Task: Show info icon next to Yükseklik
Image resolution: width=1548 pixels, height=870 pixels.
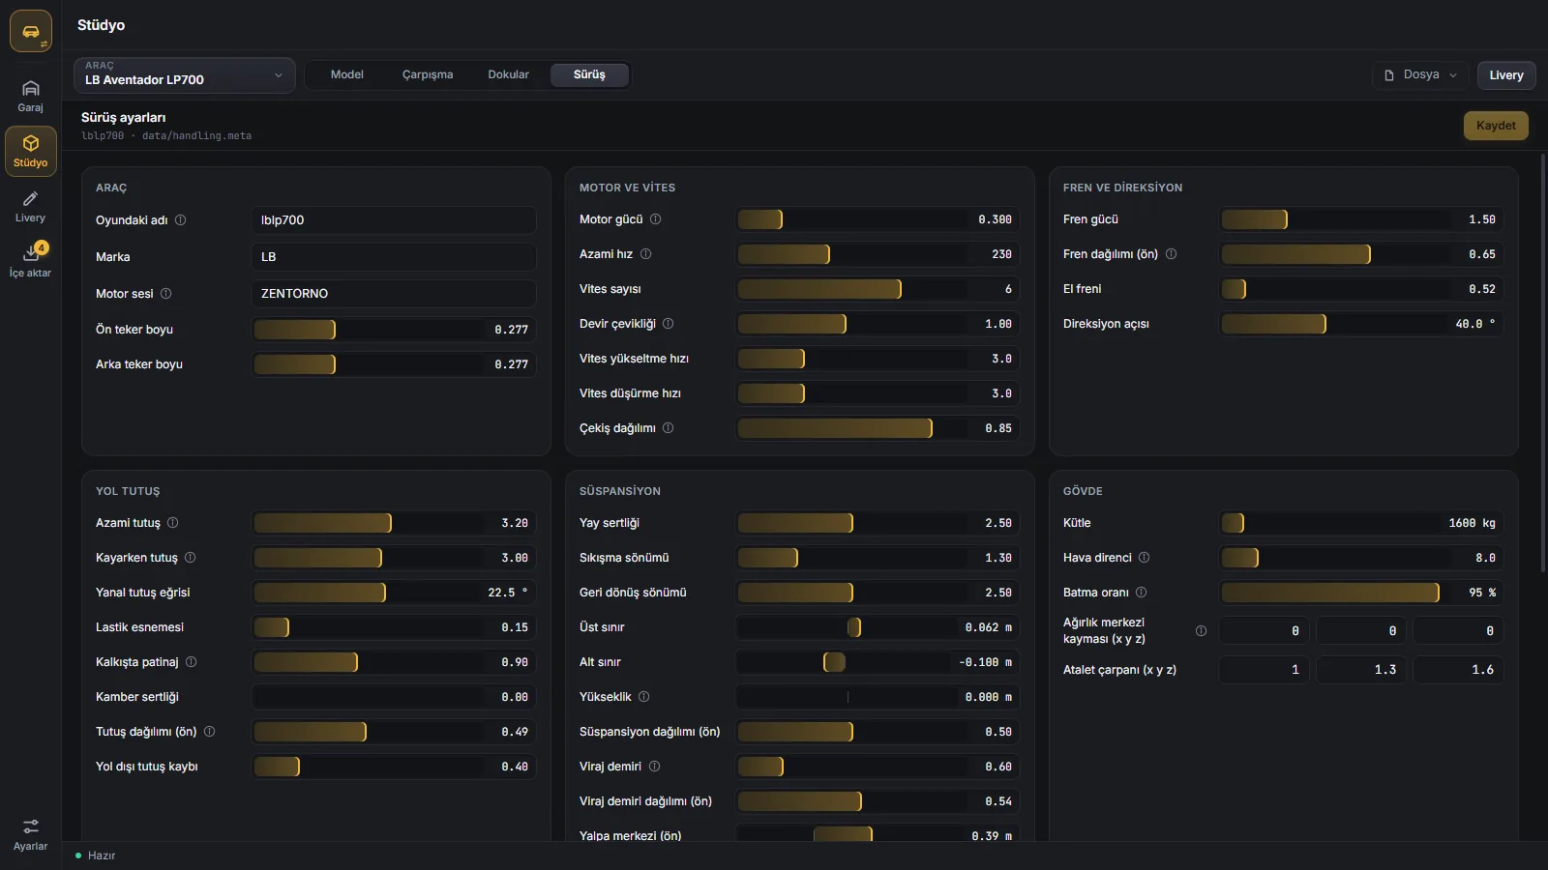Action: tap(643, 697)
